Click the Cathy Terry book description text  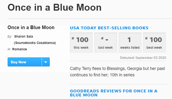coord(117,72)
